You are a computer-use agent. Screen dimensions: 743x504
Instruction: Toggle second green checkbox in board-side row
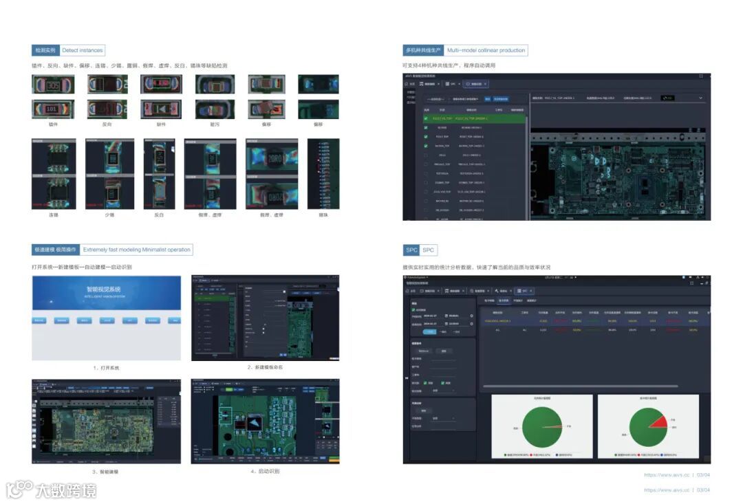pos(442,383)
